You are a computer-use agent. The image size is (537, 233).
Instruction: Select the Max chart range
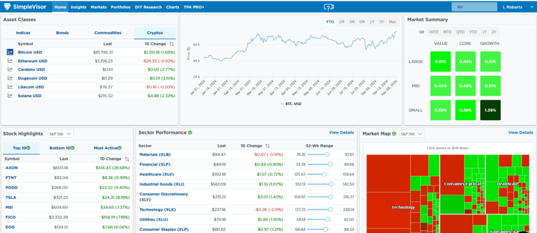pyautogui.click(x=392, y=22)
